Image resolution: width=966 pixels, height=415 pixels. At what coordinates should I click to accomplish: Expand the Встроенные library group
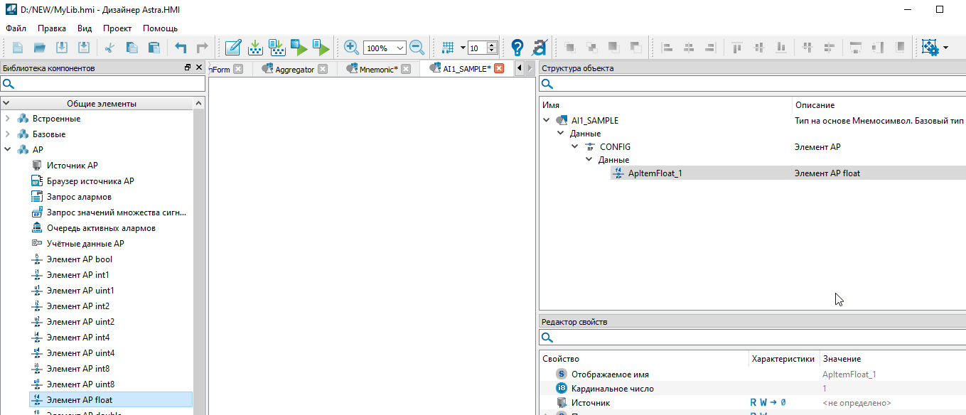8,119
